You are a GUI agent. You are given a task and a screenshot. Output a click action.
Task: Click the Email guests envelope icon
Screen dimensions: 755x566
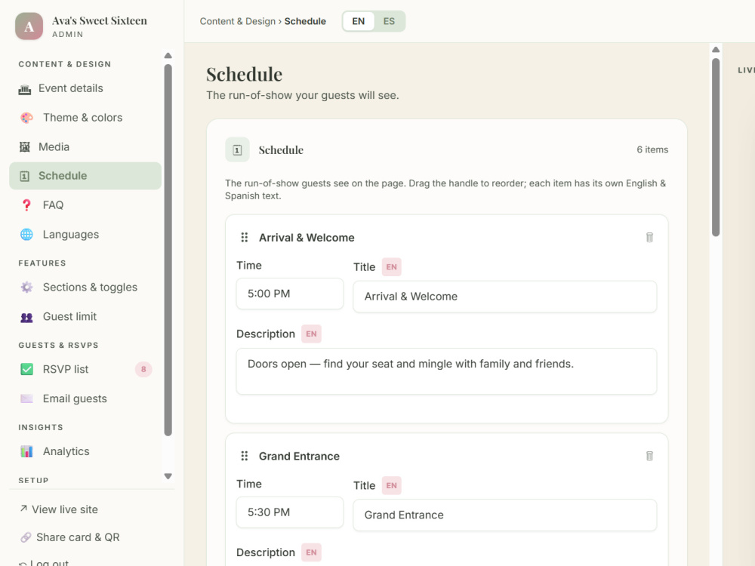point(26,398)
